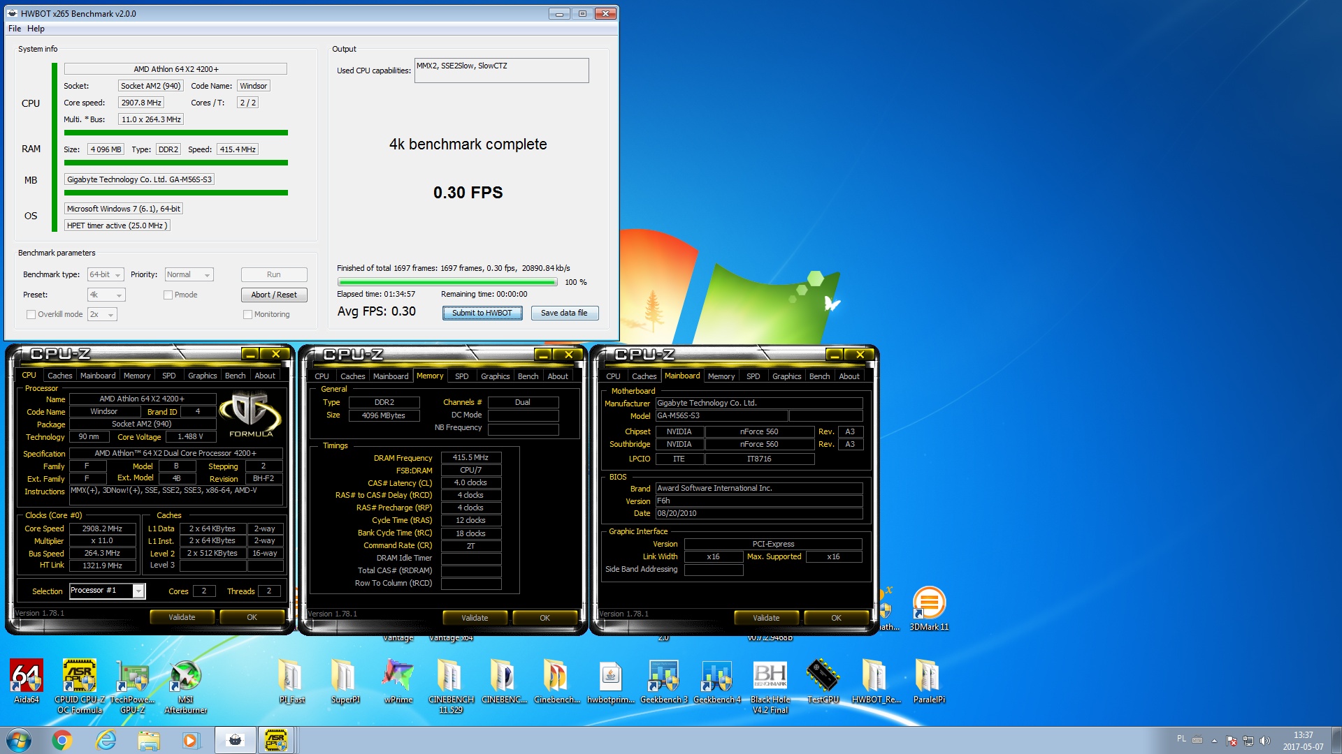Viewport: 1342px width, 754px height.
Task: Open Windows Explorer from the taskbar
Action: coord(149,740)
